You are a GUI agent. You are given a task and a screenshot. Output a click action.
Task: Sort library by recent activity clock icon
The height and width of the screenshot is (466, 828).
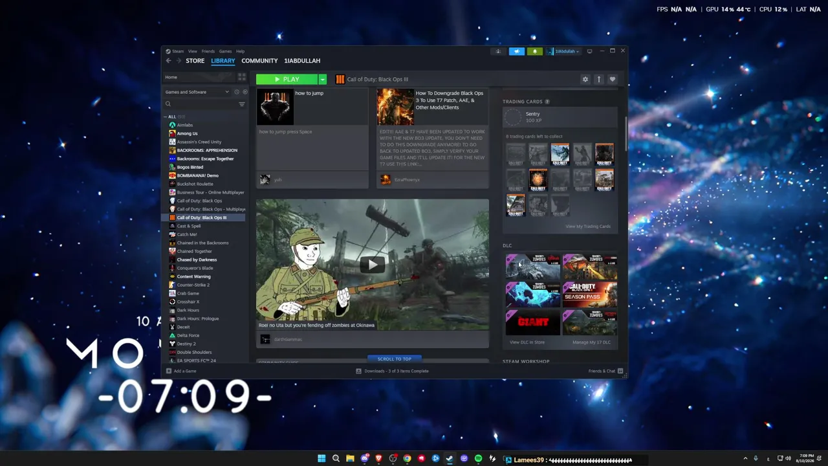point(237,92)
